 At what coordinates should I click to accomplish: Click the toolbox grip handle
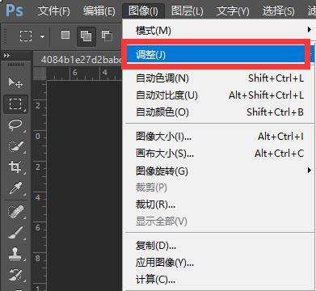15,65
